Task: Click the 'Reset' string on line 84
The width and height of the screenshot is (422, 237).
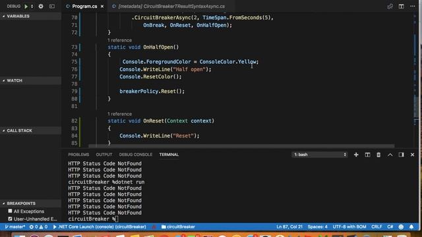Action: (x=183, y=136)
